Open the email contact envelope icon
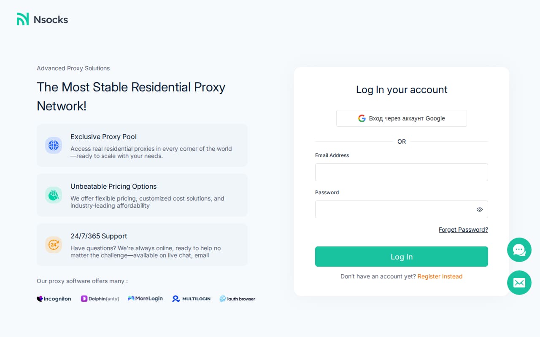The image size is (540, 337). (x=519, y=283)
